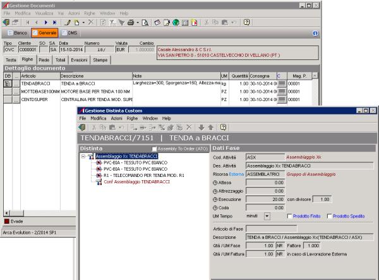Select R1 - TELECOMANDO PER TENDA tree item
The width and height of the screenshot is (379, 280).
coord(143,175)
